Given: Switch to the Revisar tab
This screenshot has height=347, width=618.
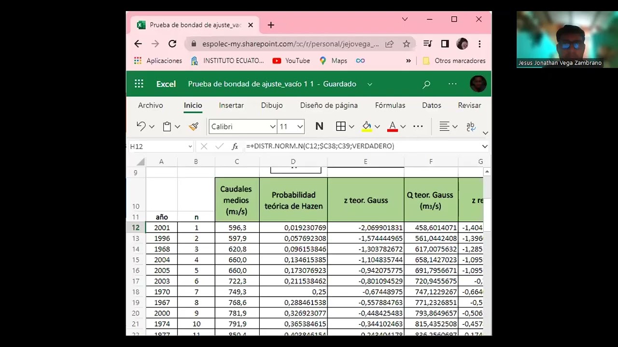Looking at the screenshot, I should click(x=469, y=105).
